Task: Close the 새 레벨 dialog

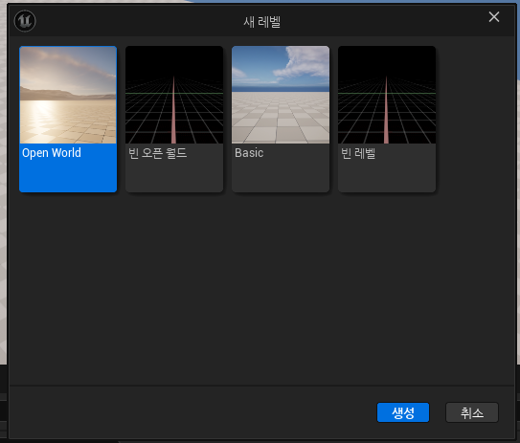Action: click(x=494, y=17)
